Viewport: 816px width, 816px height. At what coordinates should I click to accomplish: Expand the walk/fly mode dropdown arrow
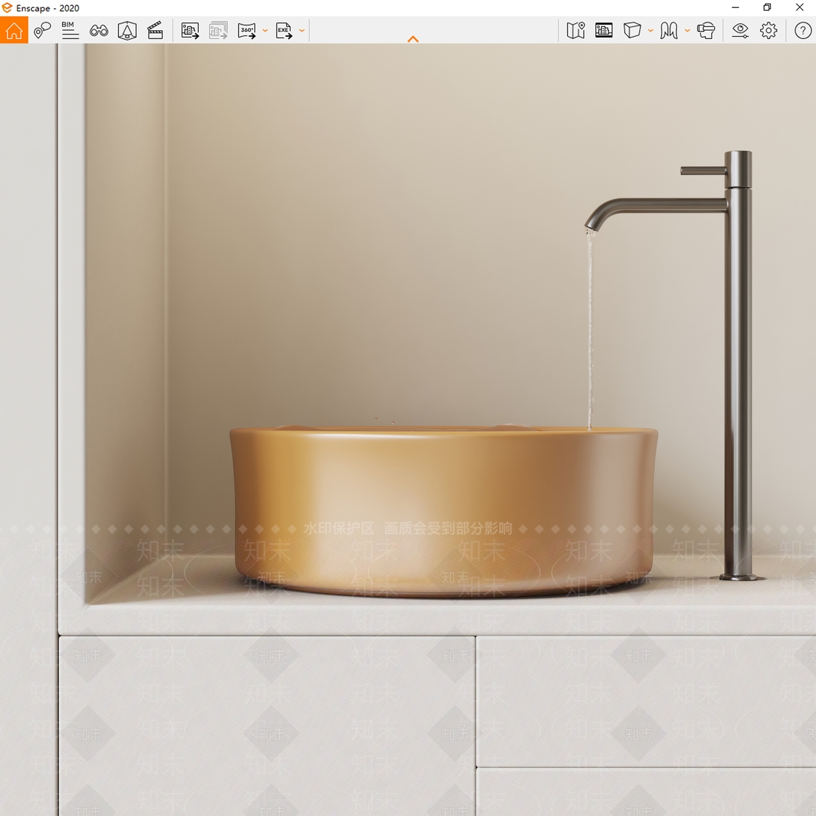(687, 31)
